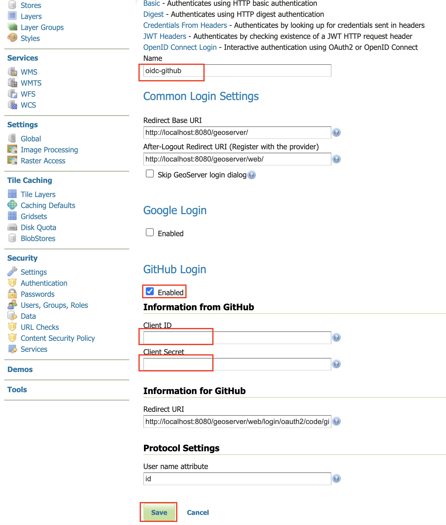
Task: Focus the Client ID input field
Action: 237,338
